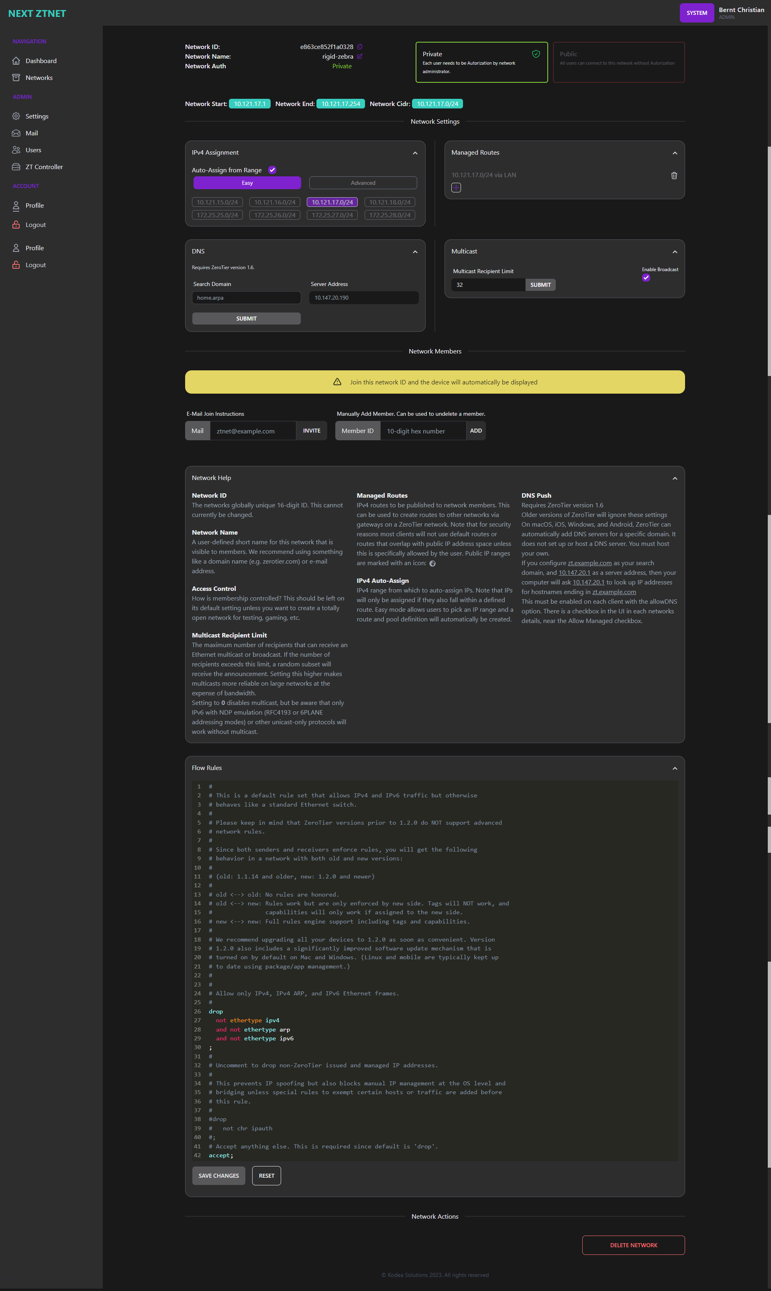Click the DELETE NETWORK button
The height and width of the screenshot is (1291, 771).
click(633, 1245)
